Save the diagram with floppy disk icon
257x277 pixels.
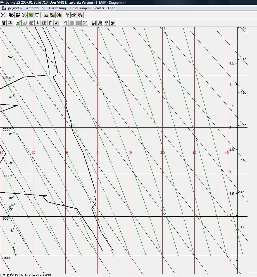94,23
